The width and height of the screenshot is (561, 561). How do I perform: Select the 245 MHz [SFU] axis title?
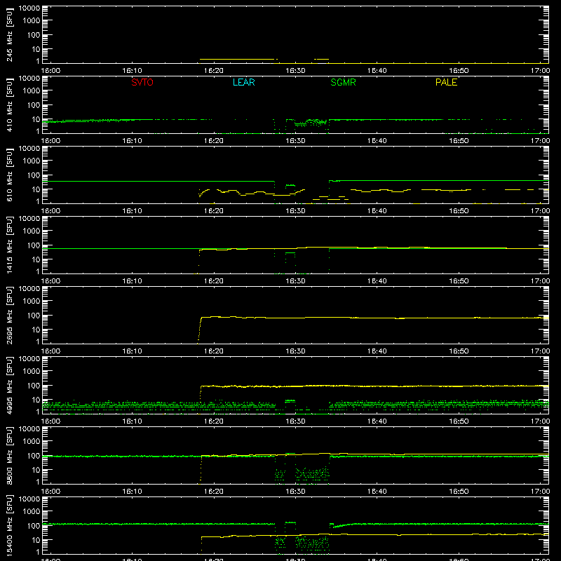[x=10, y=35]
